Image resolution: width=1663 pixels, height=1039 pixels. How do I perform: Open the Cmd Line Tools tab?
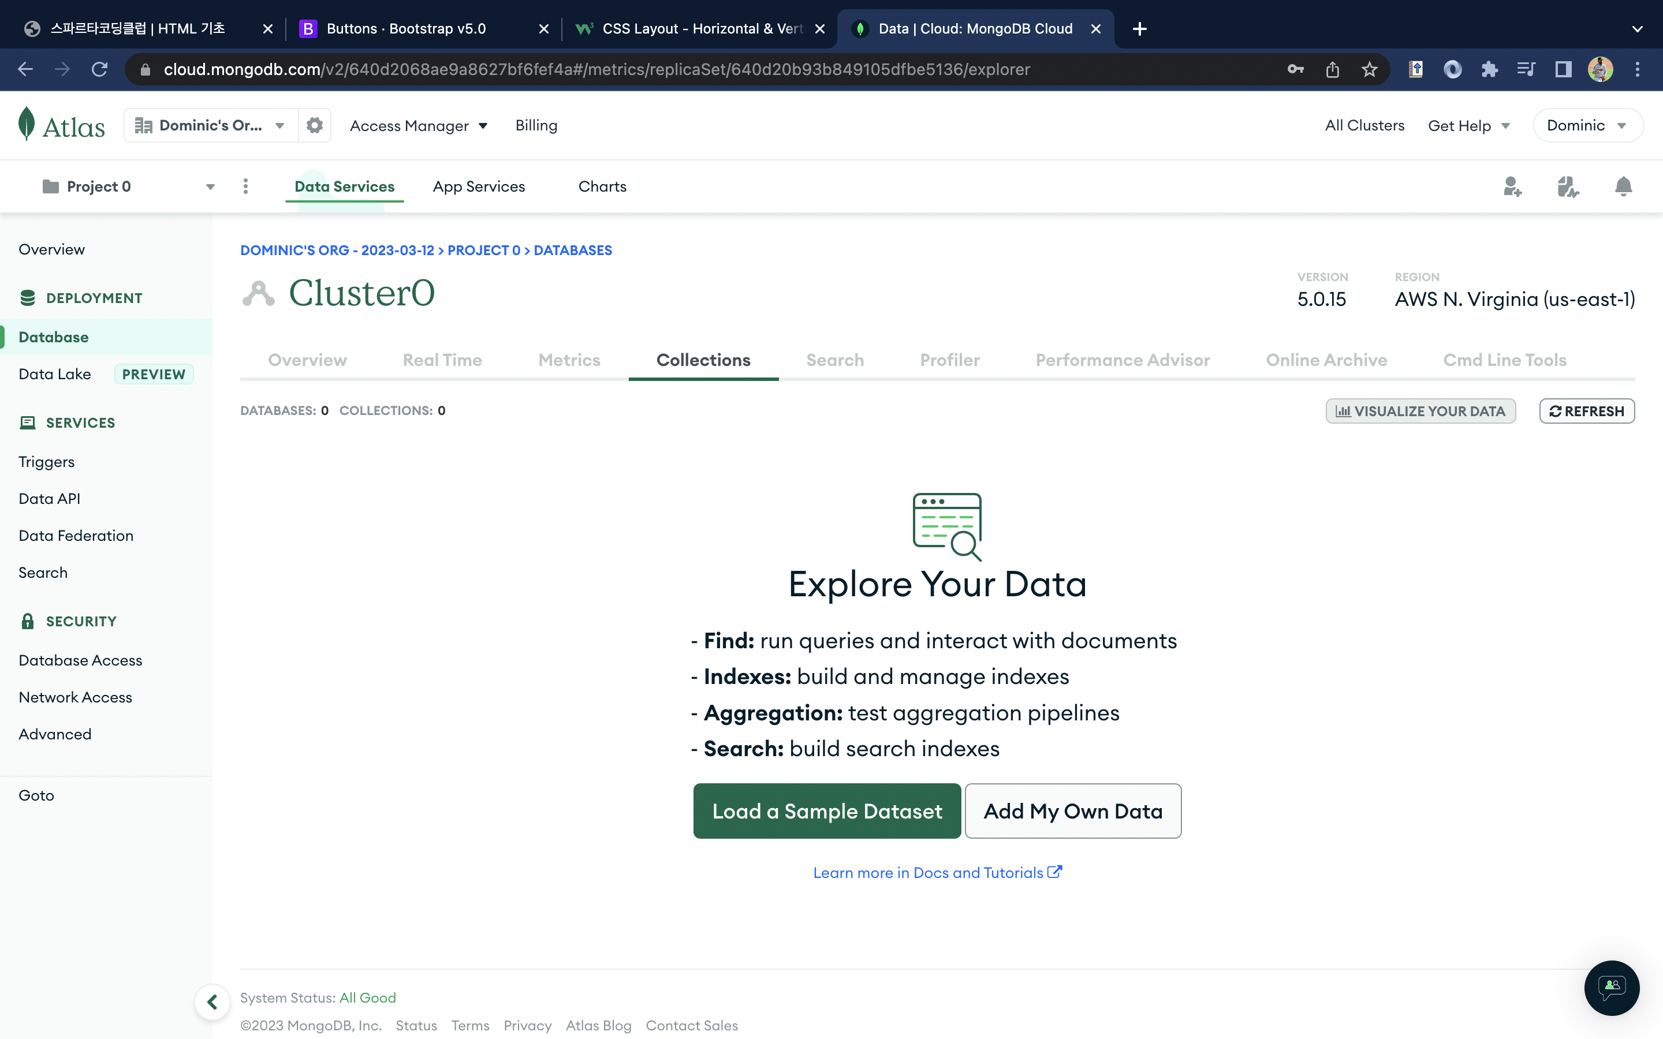pyautogui.click(x=1505, y=360)
